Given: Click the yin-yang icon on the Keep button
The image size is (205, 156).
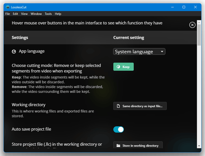Looking at the screenshot, I should [x=118, y=67].
